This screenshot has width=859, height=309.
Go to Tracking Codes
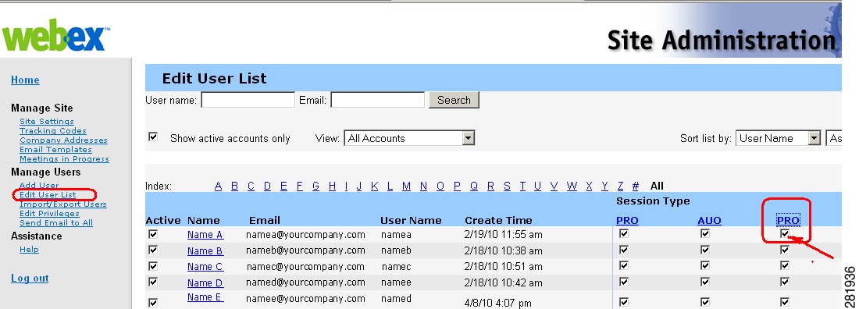point(53,131)
